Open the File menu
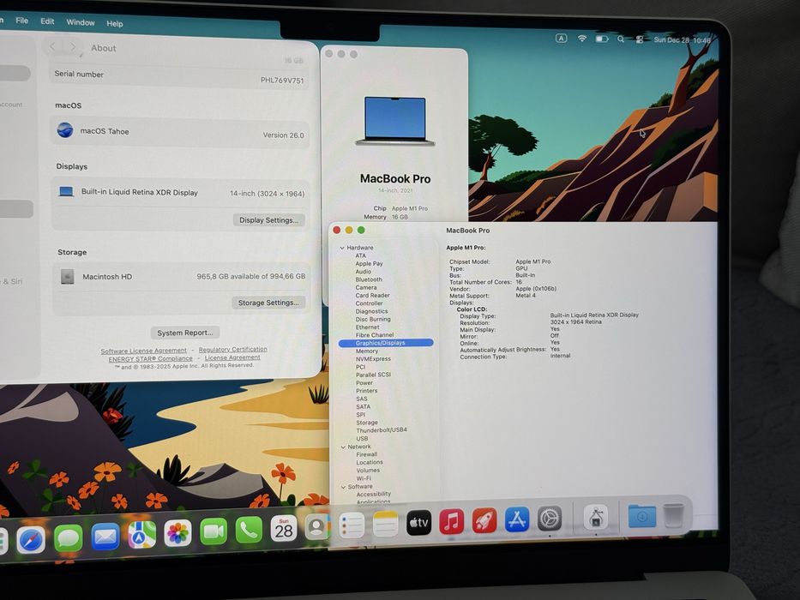 click(22, 21)
